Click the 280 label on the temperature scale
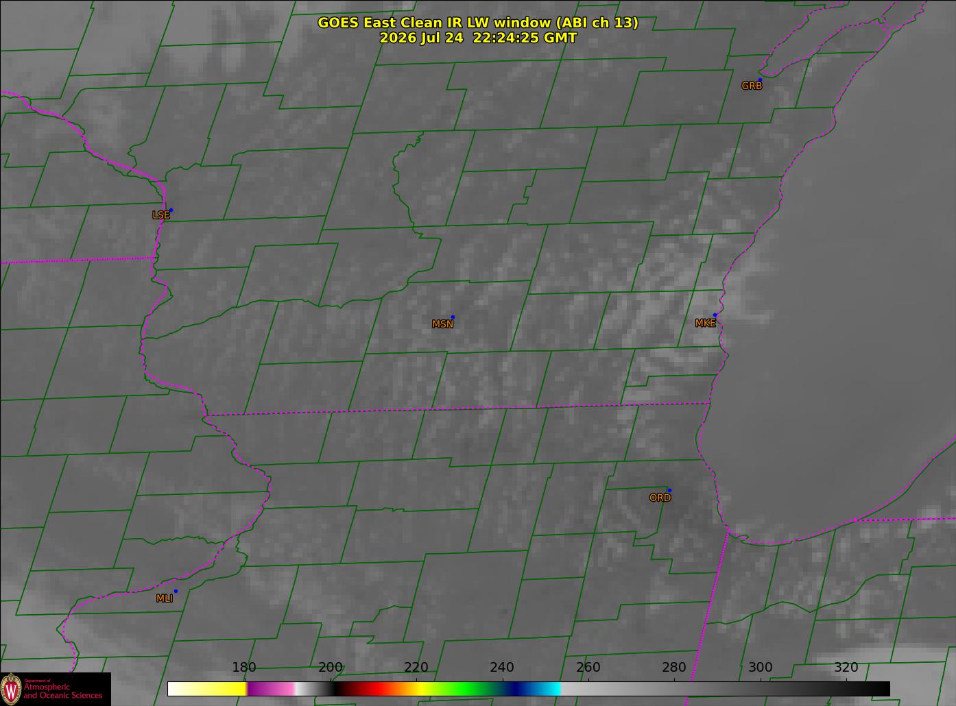956x706 pixels. click(x=674, y=667)
